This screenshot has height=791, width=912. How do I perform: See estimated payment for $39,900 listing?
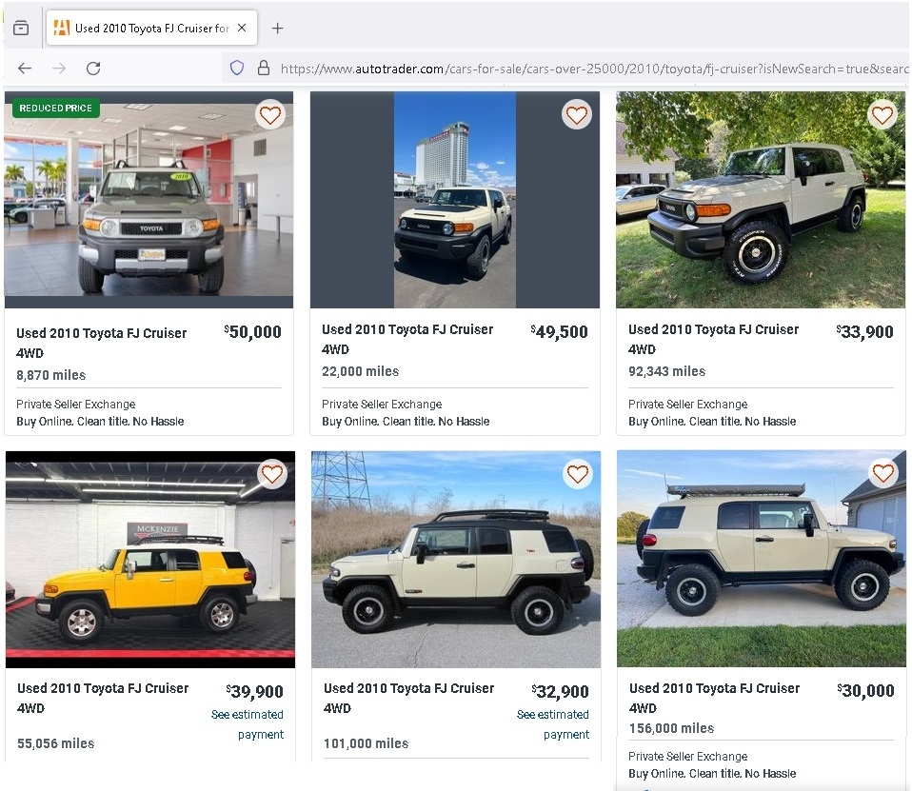pos(248,724)
